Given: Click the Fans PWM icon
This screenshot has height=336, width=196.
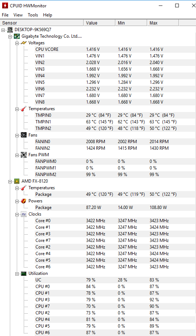Looking at the screenshot, I should click(x=23, y=155).
